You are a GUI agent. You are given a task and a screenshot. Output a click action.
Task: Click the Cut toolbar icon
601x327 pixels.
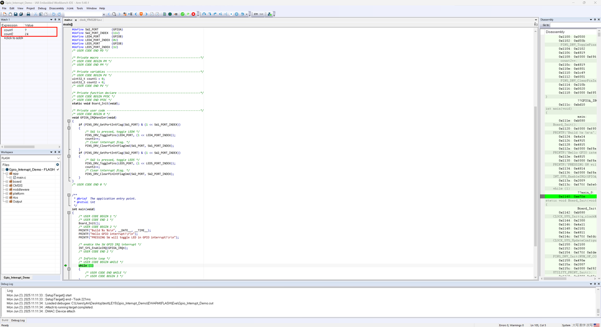[35, 14]
